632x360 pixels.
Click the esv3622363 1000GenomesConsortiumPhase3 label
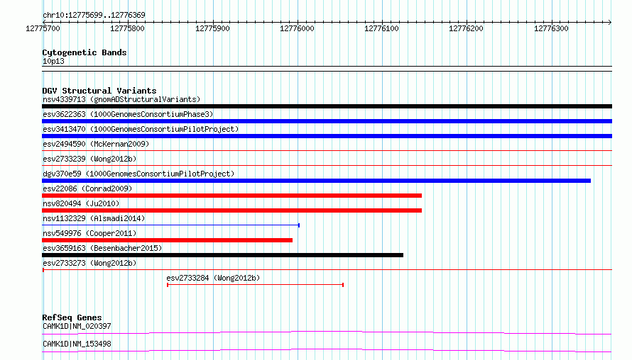pyautogui.click(x=128, y=114)
